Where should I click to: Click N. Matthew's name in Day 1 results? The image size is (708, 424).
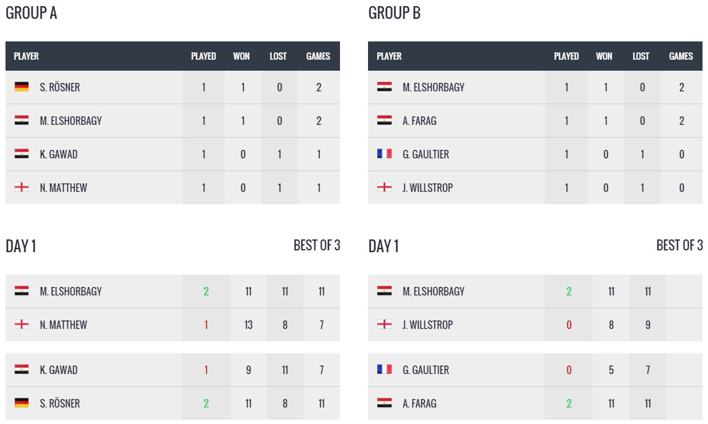(63, 325)
